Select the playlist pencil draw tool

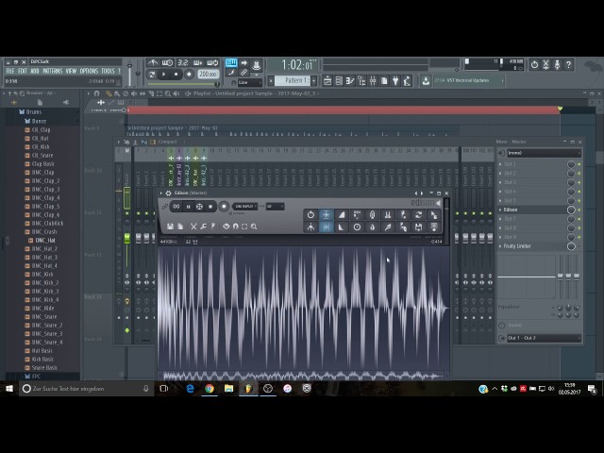[x=109, y=93]
